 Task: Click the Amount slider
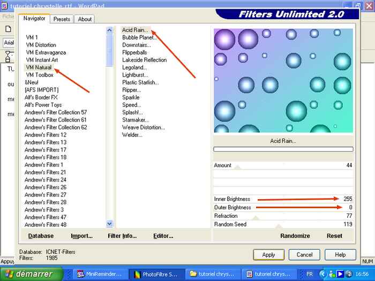point(283,165)
